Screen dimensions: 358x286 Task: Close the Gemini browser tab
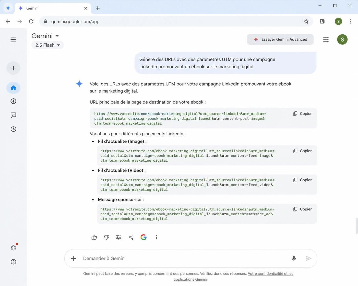[x=86, y=8]
